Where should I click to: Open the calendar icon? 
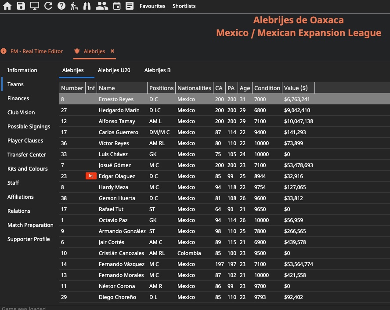(117, 6)
